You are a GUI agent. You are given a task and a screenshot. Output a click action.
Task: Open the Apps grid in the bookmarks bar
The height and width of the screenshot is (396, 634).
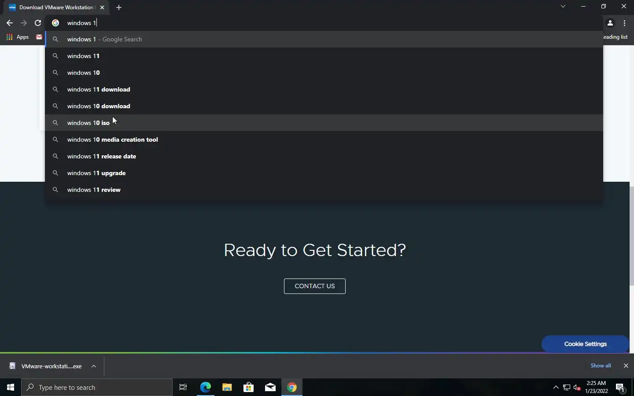(x=18, y=37)
